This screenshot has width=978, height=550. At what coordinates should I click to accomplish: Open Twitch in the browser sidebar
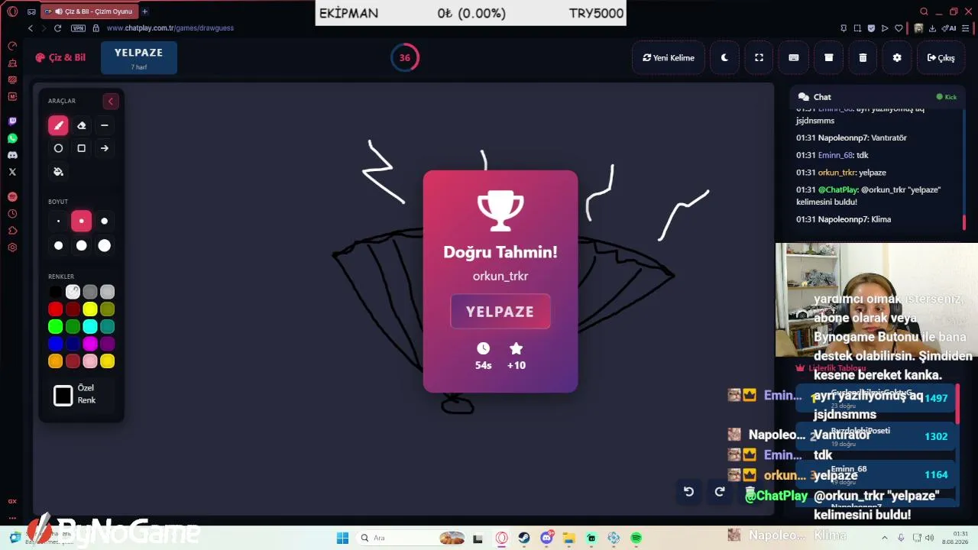coord(12,121)
